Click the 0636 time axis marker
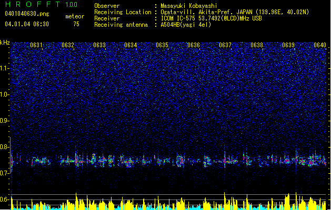The height and width of the screenshot is (210, 331). [x=194, y=45]
